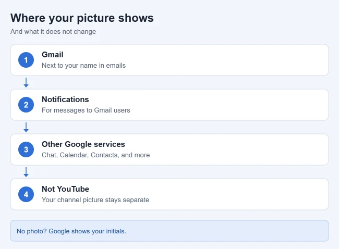Click the "Not YouTube" card title
The width and height of the screenshot is (339, 249).
pos(65,189)
